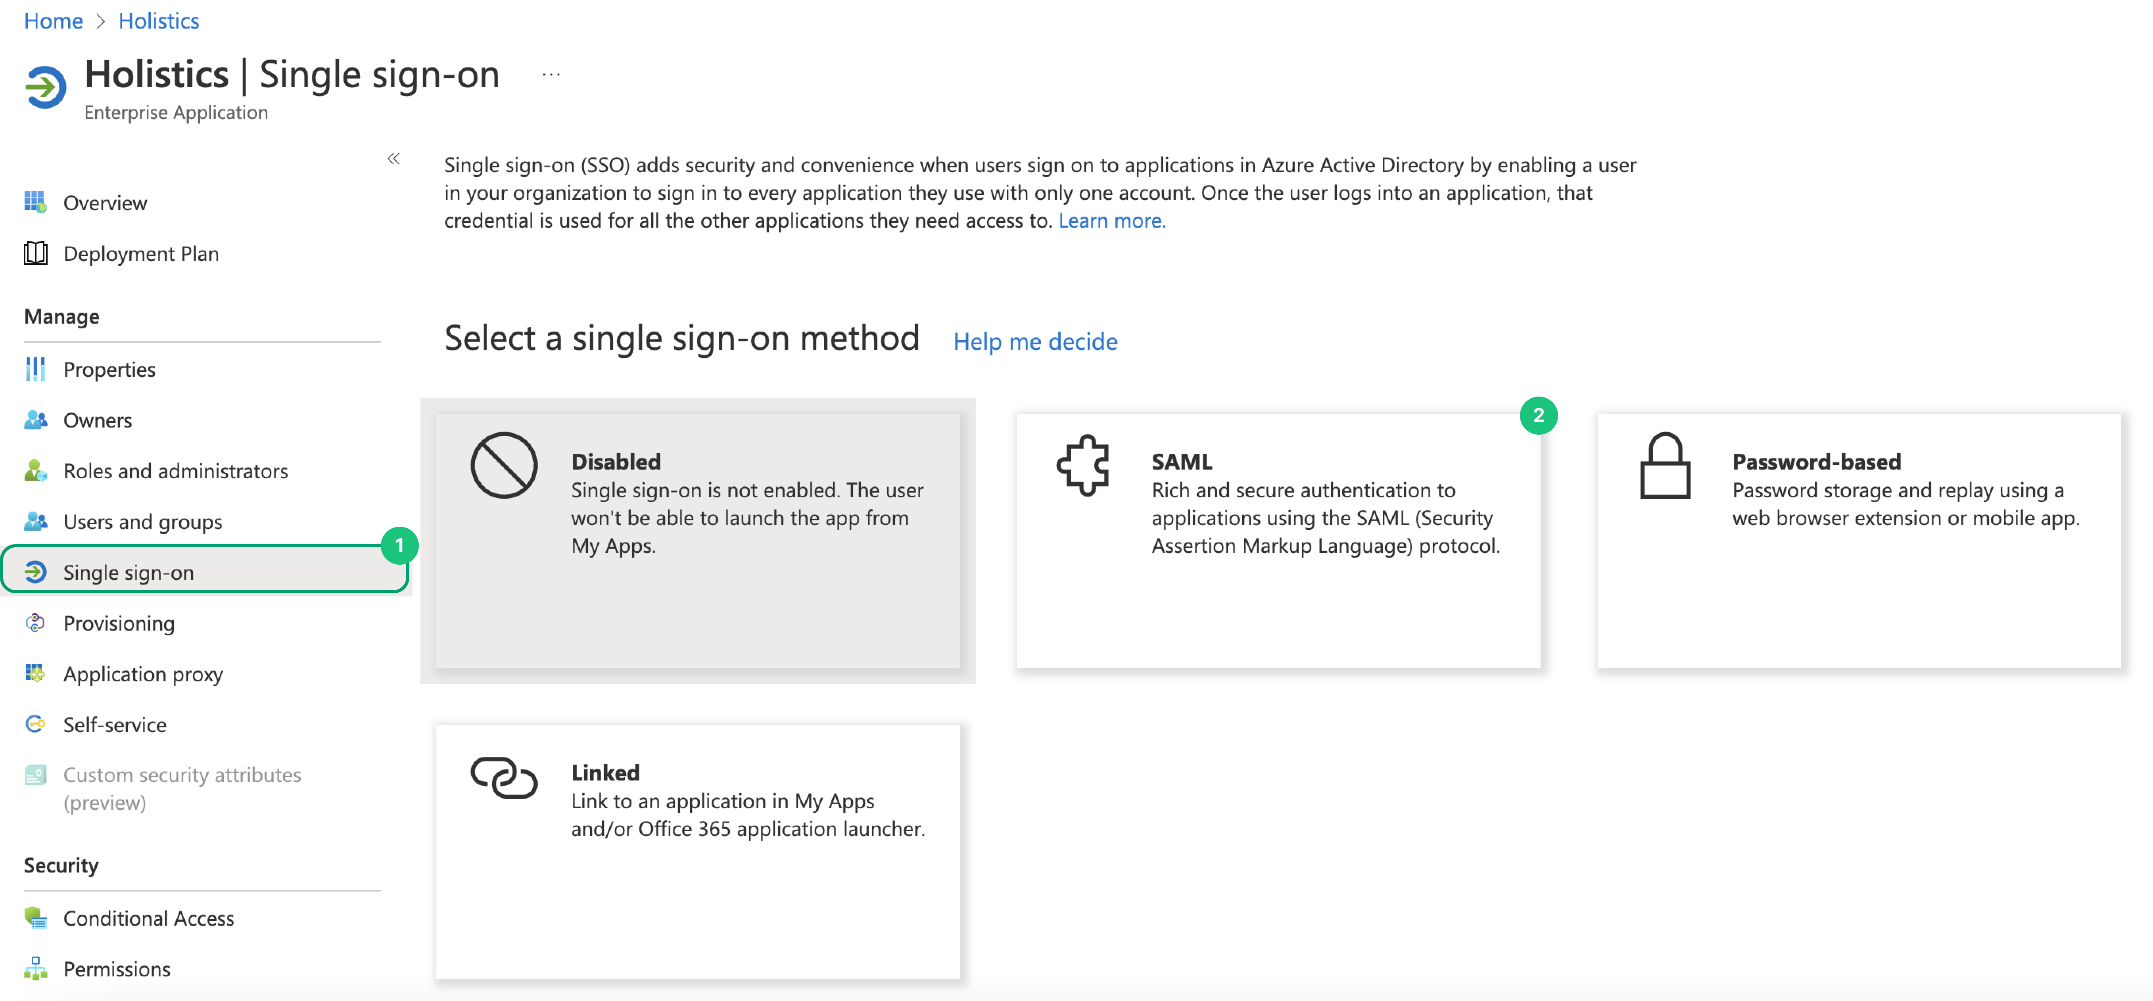Click the 'Select a single sign-on method' heading
2153x1001 pixels.
click(681, 338)
